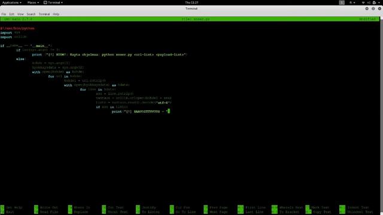383x215 pixels.
Task: Open the fi keyboard layout dropdown
Action: [x=352, y=2]
